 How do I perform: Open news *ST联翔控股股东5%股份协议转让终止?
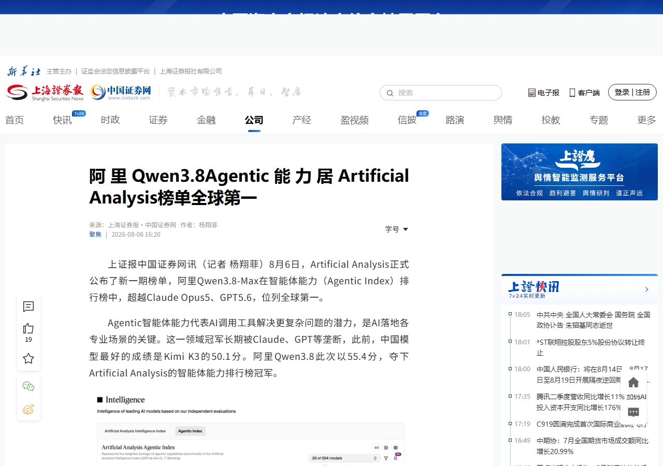coord(590,347)
